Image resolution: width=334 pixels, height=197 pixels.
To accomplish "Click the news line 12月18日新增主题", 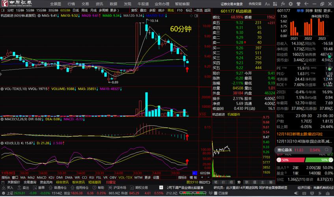I will point(299,134).
